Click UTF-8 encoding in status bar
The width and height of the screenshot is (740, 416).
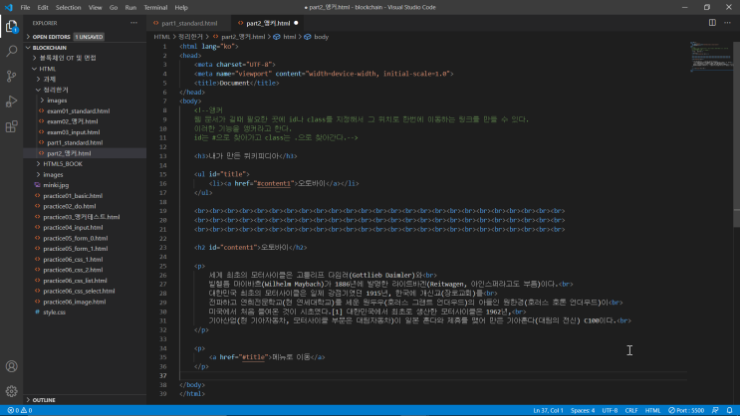[610, 410]
